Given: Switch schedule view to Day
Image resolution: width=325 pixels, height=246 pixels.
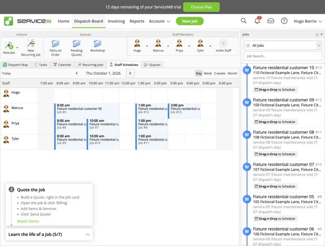Looking at the screenshot, I should [x=199, y=73].
